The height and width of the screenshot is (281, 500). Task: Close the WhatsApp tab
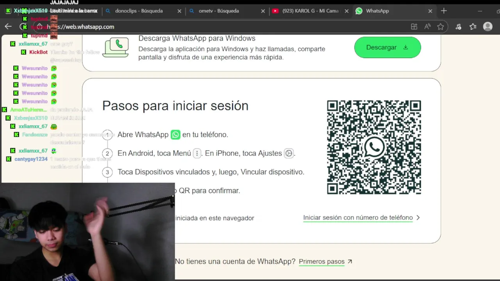click(430, 11)
